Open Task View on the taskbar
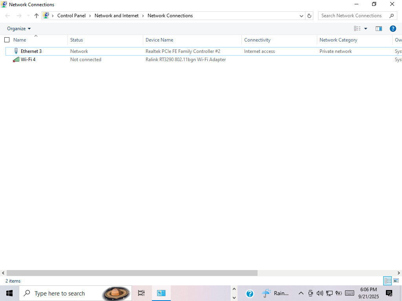402x301 pixels. click(141, 293)
